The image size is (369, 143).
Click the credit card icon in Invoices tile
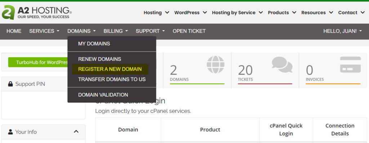(350, 65)
